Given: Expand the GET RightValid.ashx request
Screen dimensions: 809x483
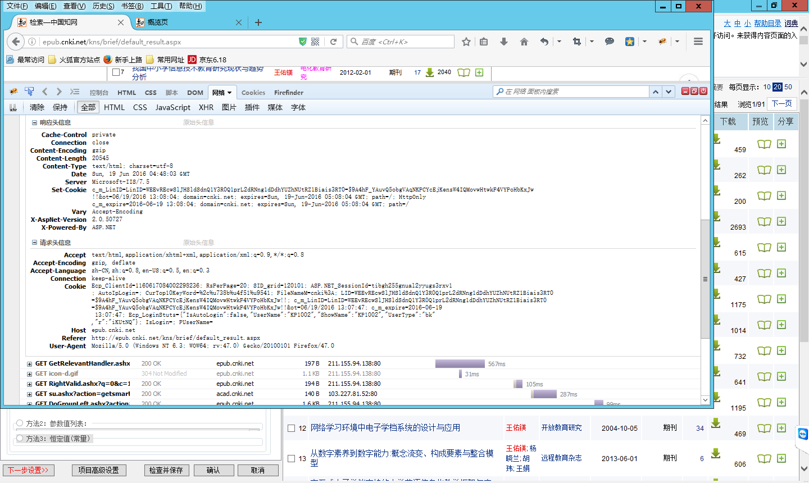Looking at the screenshot, I should (29, 384).
